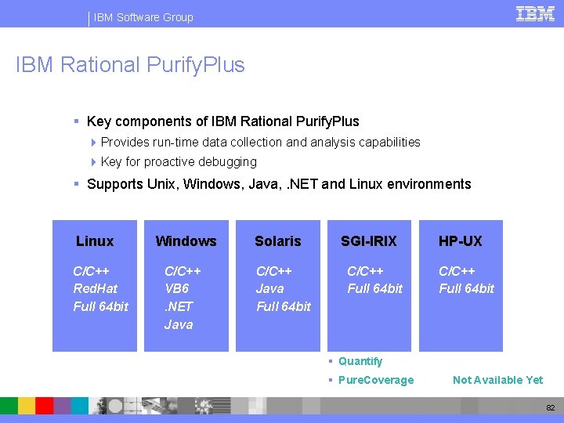Select 'C/C++' in the Linux box
Image resolution: width=564 pixels, height=423 pixels.
(x=91, y=271)
